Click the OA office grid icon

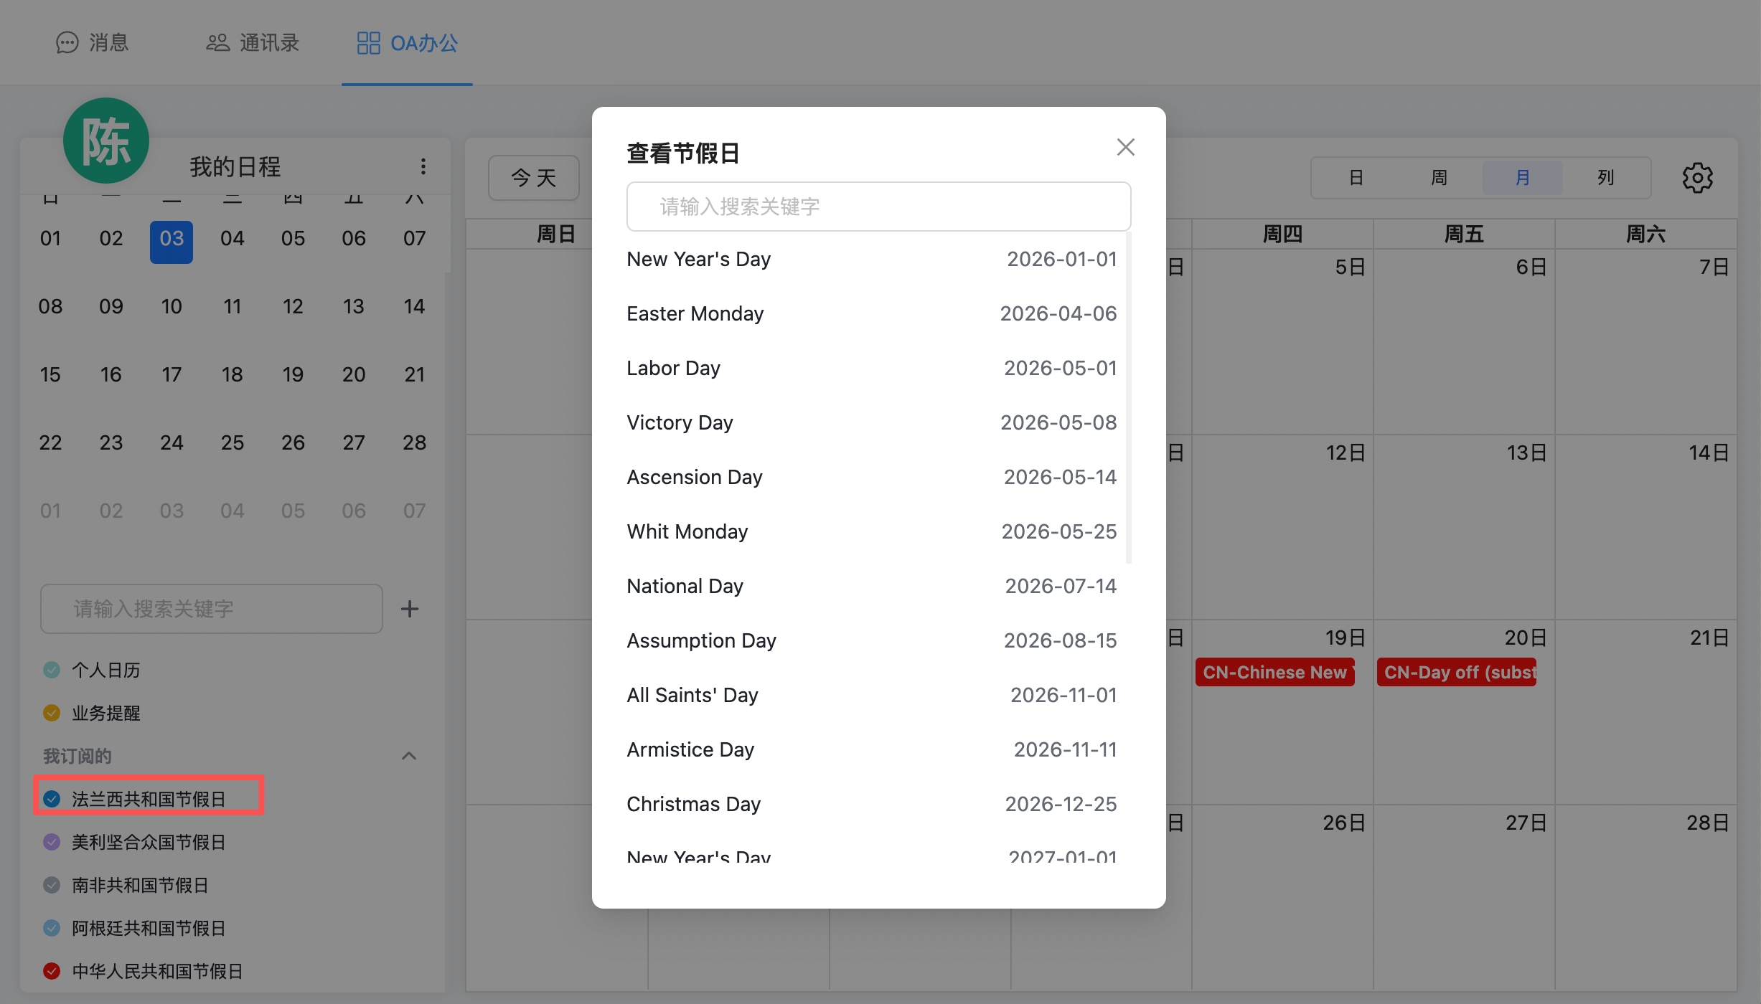click(x=368, y=43)
